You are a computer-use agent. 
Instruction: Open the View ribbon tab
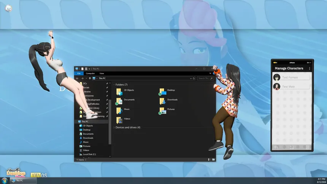coord(102,73)
